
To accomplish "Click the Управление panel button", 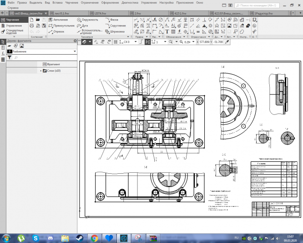I will pos(13,26).
